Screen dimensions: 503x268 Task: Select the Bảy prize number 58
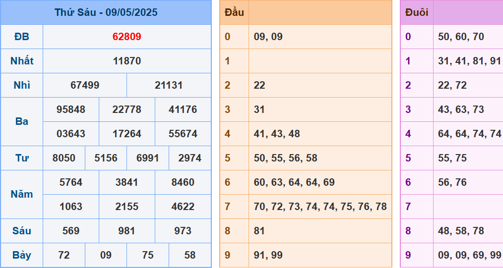(190, 255)
